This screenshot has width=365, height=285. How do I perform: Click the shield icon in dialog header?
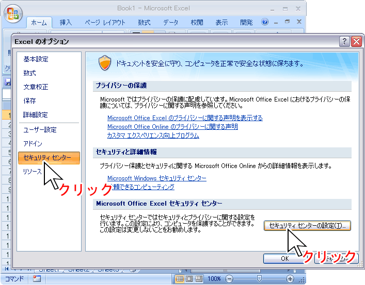pos(105,63)
